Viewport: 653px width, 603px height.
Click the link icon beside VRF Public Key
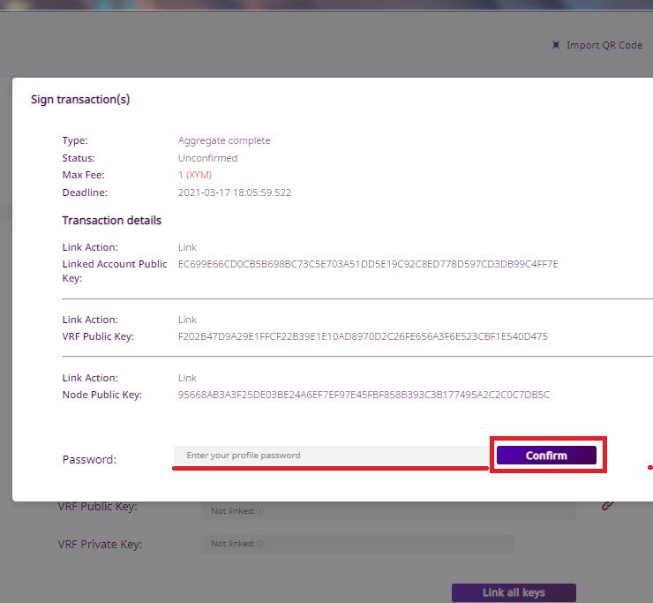coord(607,505)
